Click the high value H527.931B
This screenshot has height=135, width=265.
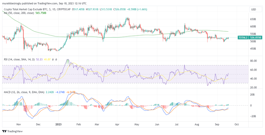click(x=92, y=10)
